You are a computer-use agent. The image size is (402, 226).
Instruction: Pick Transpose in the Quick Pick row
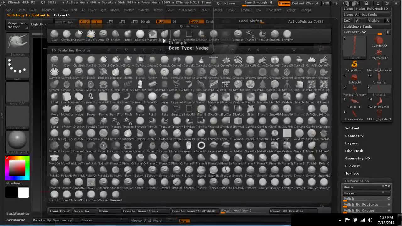[x=250, y=35]
